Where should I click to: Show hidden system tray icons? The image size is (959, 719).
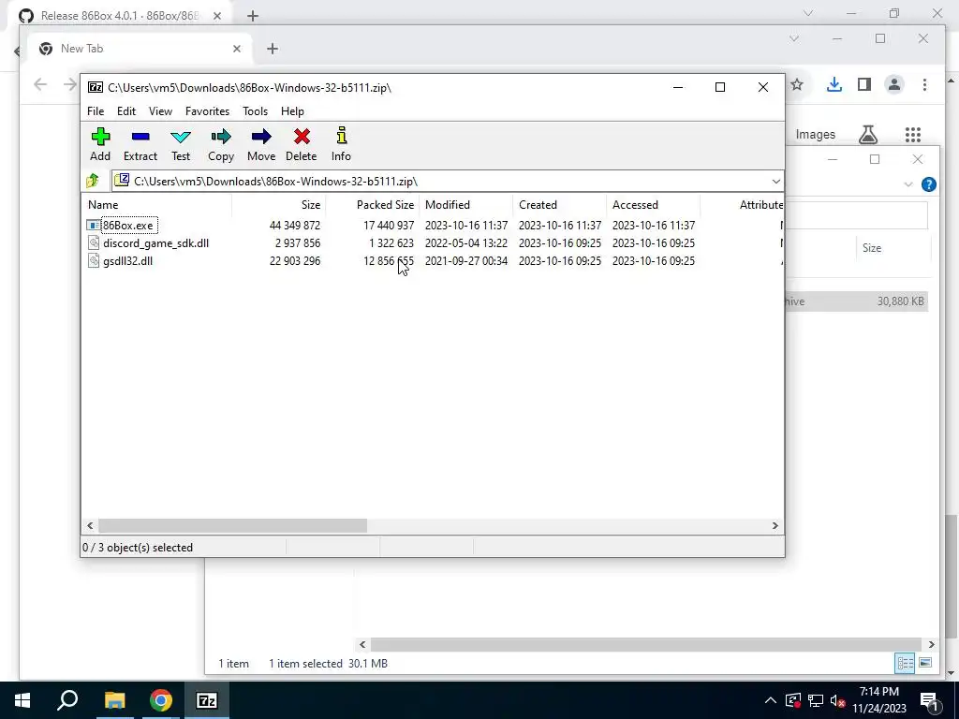pyautogui.click(x=771, y=700)
